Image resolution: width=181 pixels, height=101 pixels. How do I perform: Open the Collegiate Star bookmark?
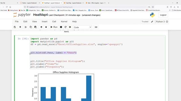pyautogui.click(x=33, y=10)
